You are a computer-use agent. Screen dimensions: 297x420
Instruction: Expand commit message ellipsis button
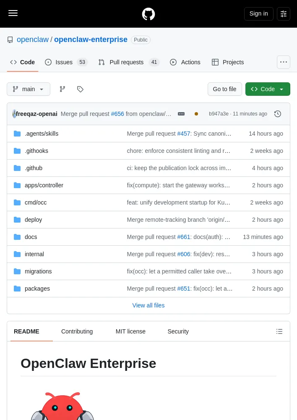tap(181, 114)
